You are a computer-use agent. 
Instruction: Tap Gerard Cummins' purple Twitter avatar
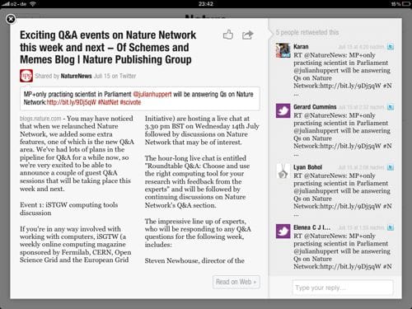coord(283,110)
